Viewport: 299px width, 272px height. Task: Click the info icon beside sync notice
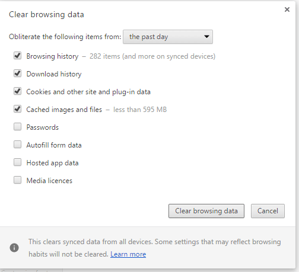14,248
